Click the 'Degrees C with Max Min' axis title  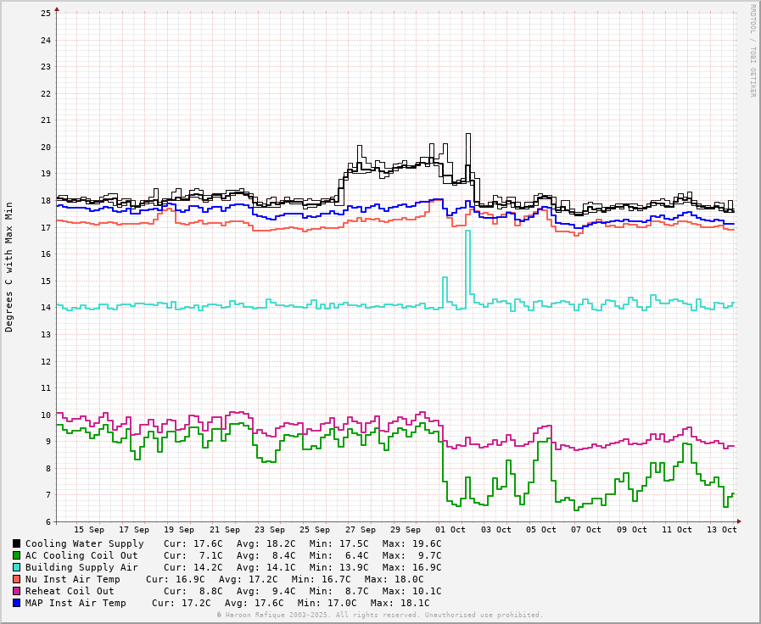point(9,266)
